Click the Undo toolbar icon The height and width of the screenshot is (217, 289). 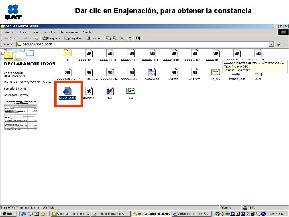tap(129, 38)
